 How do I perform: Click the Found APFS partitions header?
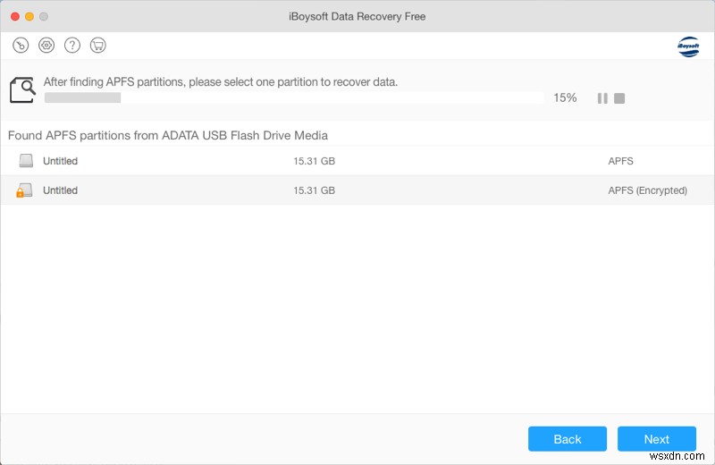168,136
